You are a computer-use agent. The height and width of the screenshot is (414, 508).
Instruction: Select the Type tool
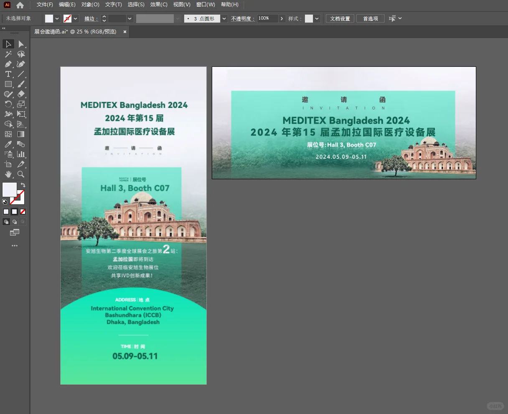click(8, 74)
